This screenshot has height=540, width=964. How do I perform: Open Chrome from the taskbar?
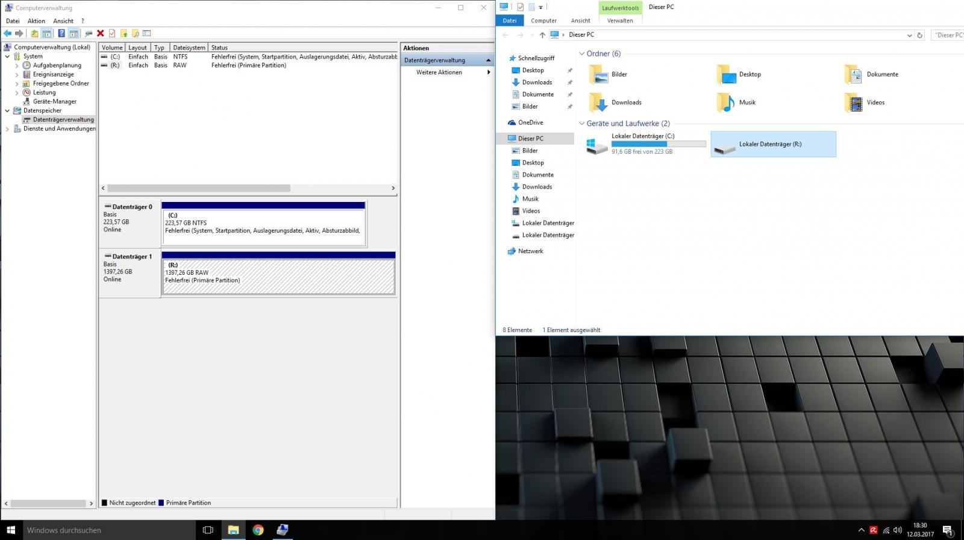point(258,530)
